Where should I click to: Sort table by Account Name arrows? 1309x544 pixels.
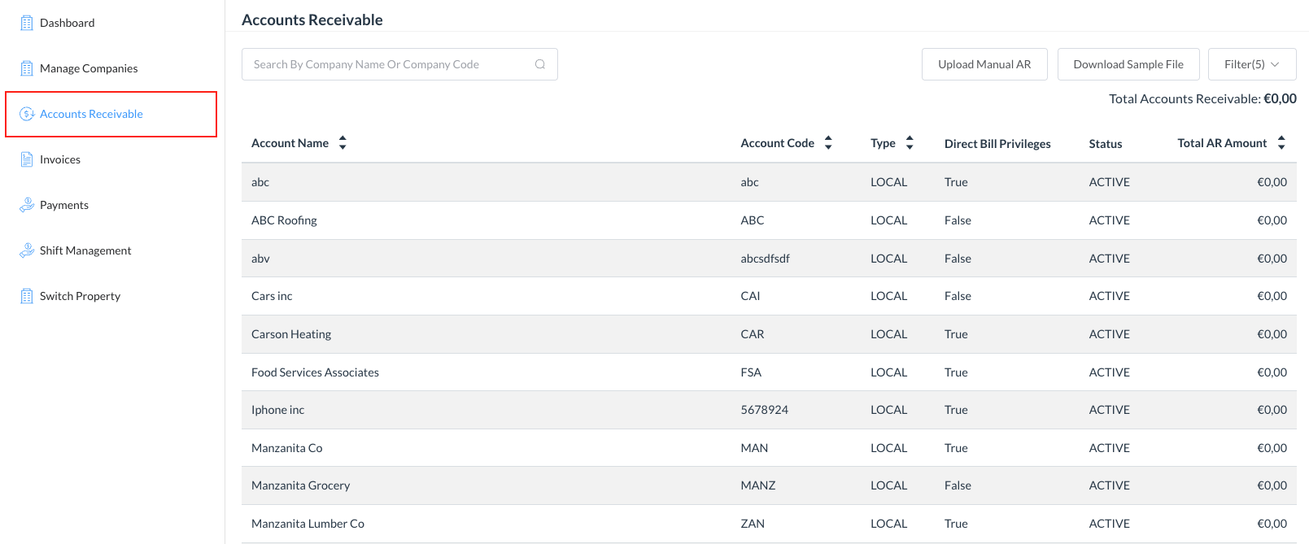click(343, 143)
